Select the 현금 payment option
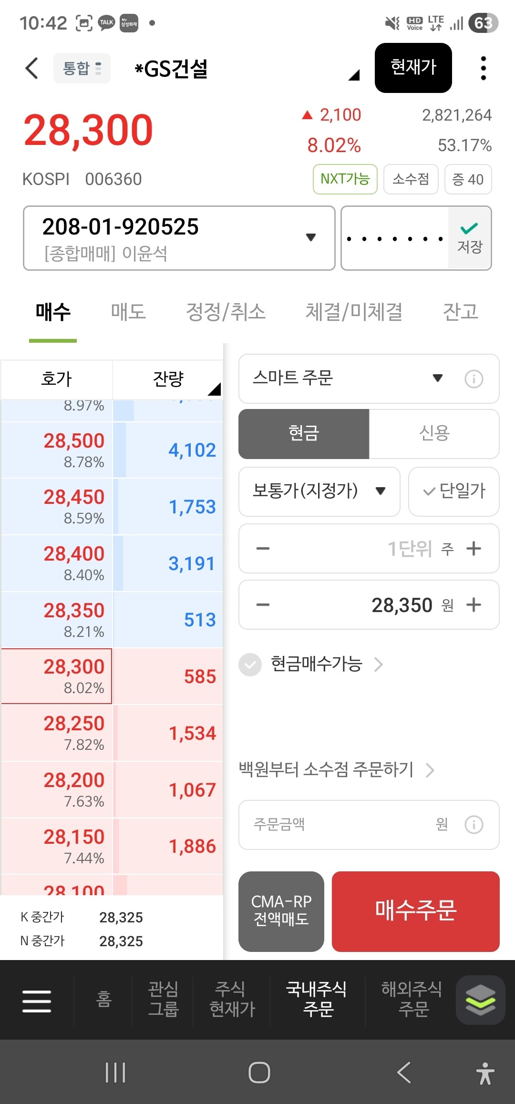Screen dimensions: 515x1104 point(304,434)
